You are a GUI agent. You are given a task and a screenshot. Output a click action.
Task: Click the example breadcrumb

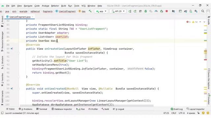(x=23, y=11)
